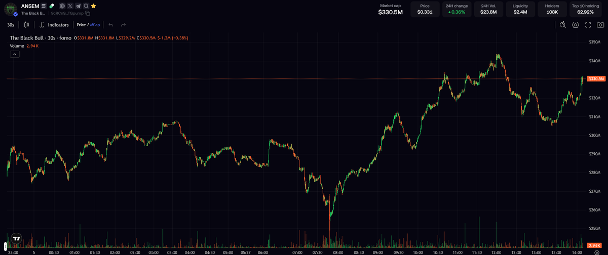Click the Holders 108K card
Screen dimensions: 608x255
coord(552,9)
